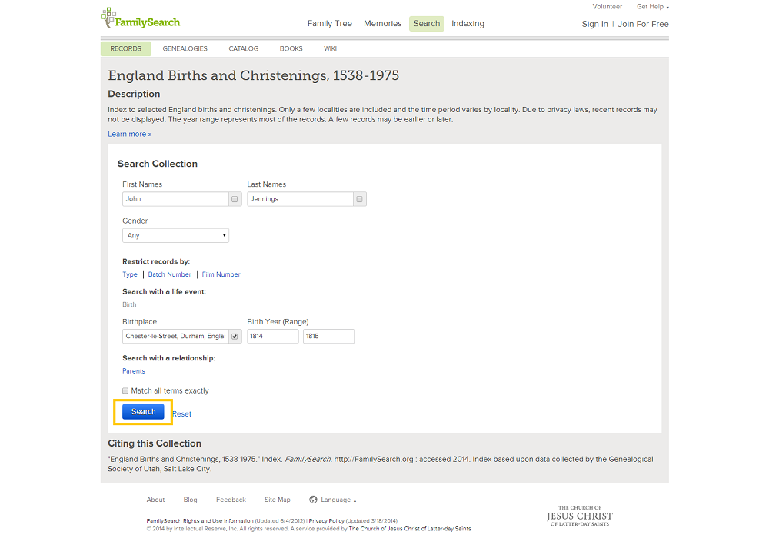Toggle exact match for First Names

pos(235,199)
